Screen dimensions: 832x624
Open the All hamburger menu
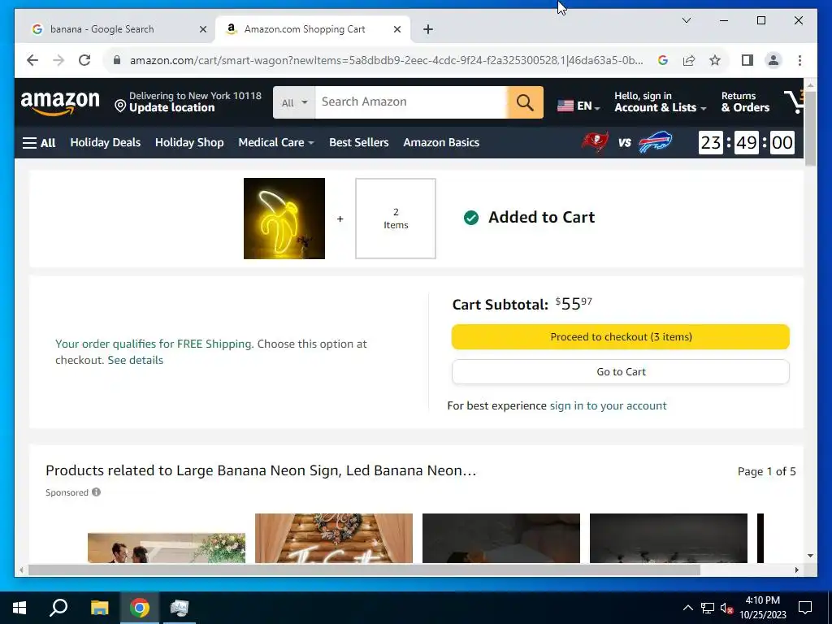(39, 143)
